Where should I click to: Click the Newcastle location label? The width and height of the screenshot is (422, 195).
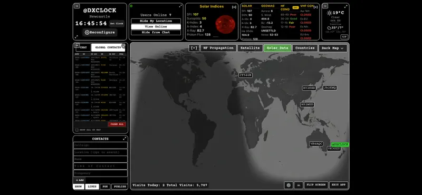point(100,16)
